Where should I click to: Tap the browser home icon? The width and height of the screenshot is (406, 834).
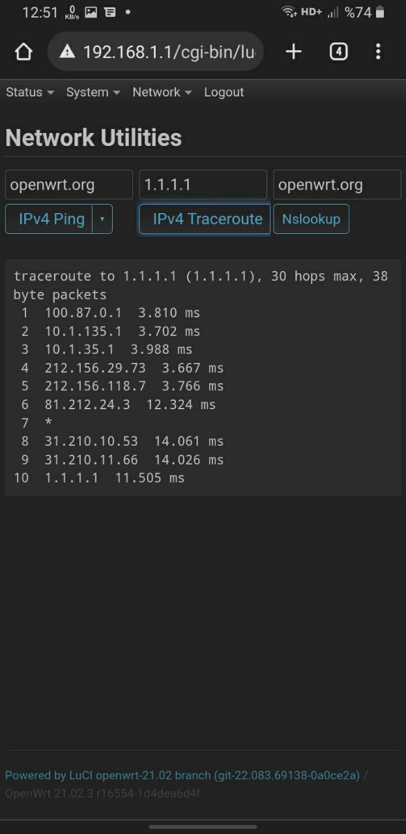(x=23, y=52)
